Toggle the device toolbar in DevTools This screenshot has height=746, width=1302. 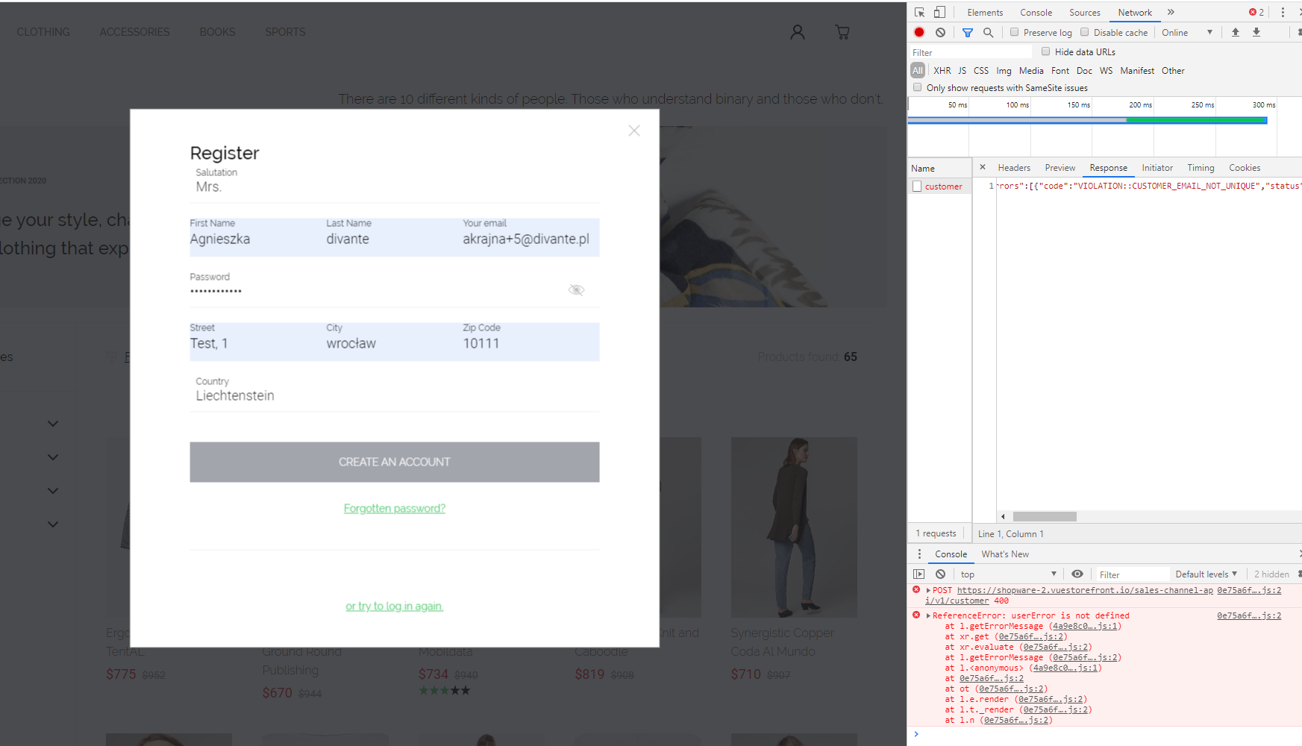[x=939, y=12]
